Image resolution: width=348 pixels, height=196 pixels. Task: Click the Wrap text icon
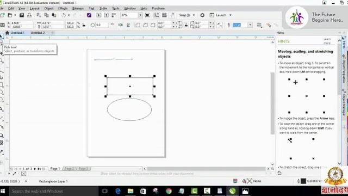259,25
